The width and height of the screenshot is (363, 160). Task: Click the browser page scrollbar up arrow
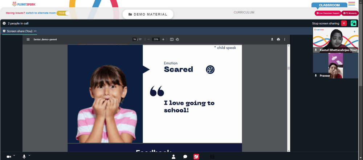tap(362, 1)
